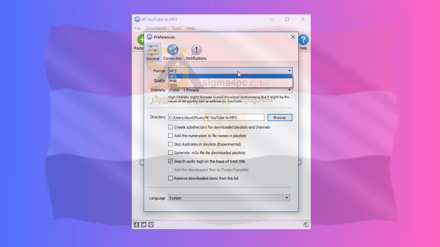Viewport: 440px width, 247px height.
Task: Enable Remove downloaded items from the list
Action: click(170, 178)
